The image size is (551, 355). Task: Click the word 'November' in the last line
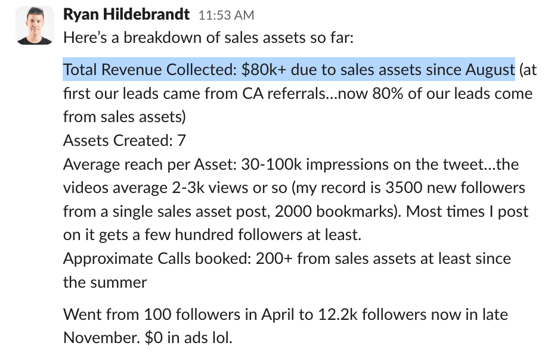click(101, 338)
